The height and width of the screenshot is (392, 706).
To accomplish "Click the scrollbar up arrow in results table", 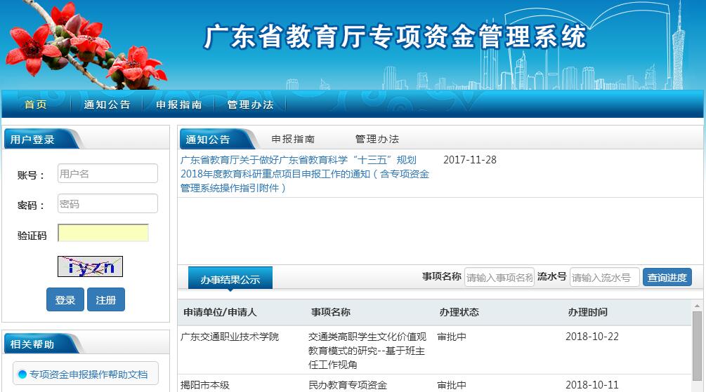I will (697, 306).
